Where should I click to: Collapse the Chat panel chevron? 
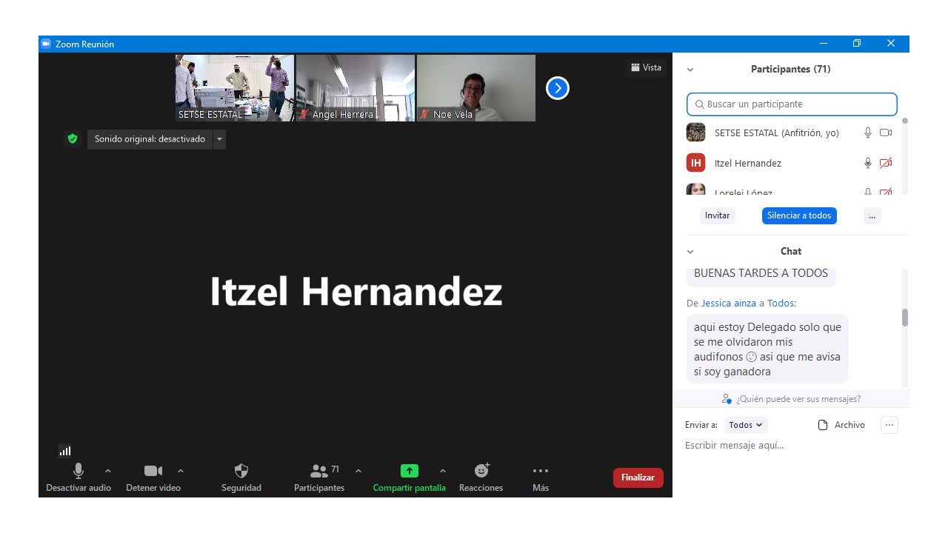[x=690, y=252]
